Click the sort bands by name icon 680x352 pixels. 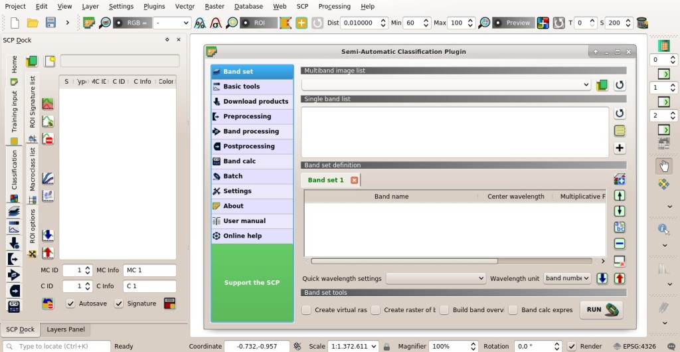pyautogui.click(x=620, y=228)
